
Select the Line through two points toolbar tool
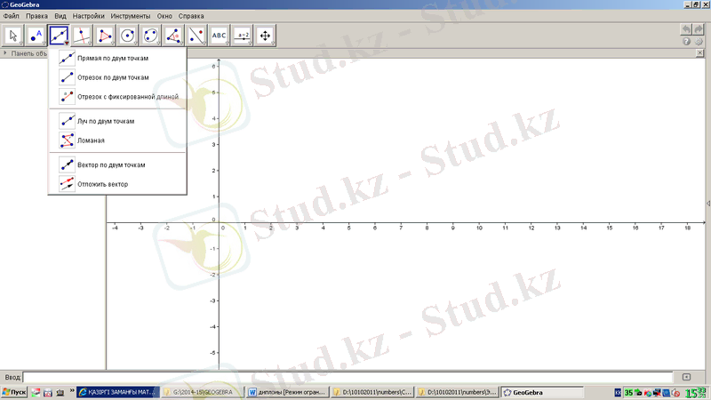[59, 36]
